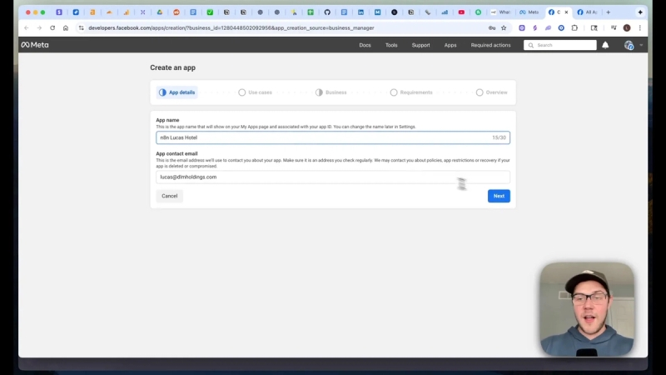Close the current Facebook tab
Viewport: 666px width, 375px height.
point(566,12)
